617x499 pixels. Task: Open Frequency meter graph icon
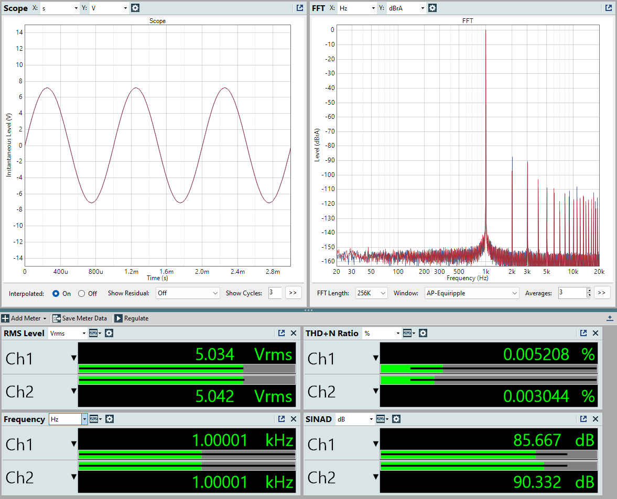coord(94,419)
